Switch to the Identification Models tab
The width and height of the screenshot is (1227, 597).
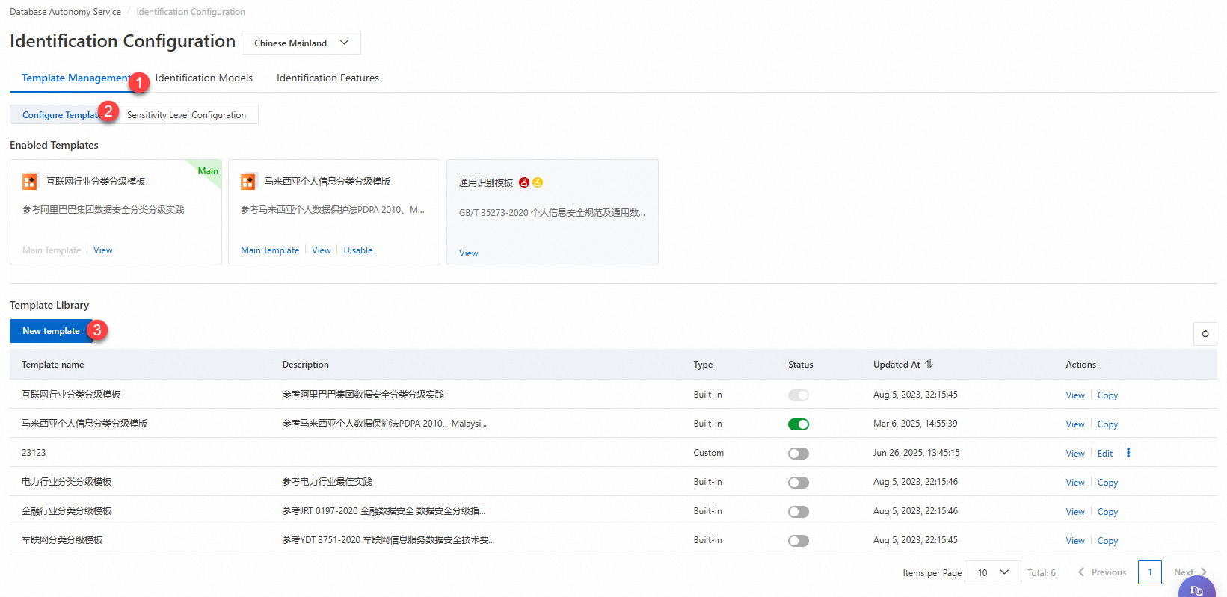click(x=204, y=78)
